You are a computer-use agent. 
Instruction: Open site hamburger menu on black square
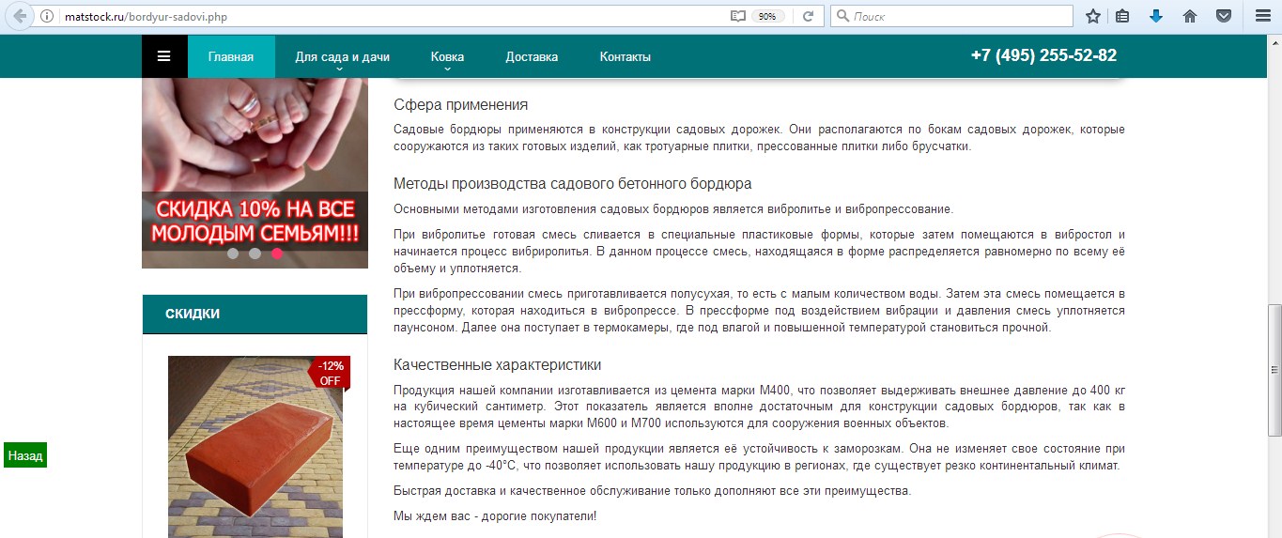coord(164,56)
